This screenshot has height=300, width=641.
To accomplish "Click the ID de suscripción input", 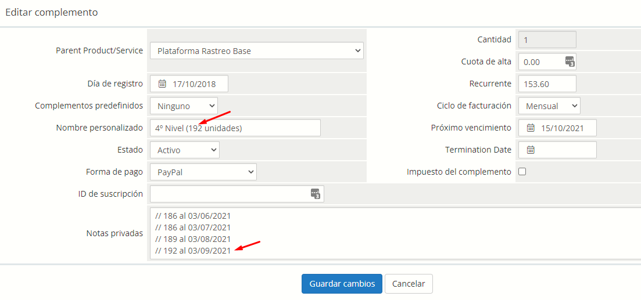I will [x=230, y=194].
